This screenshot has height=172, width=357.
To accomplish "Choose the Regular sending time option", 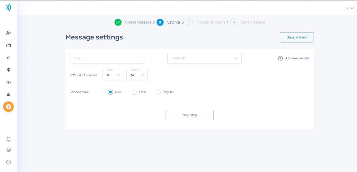I will tap(158, 92).
